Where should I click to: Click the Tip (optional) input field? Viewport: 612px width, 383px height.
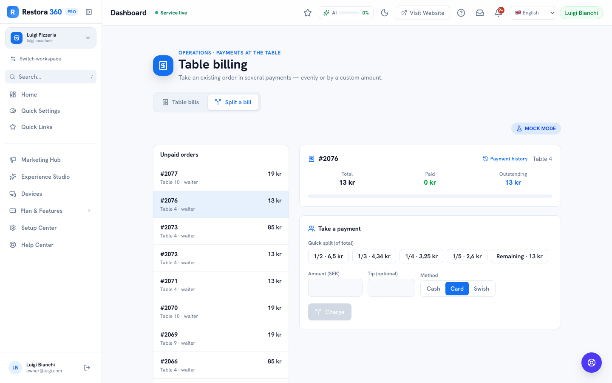pyautogui.click(x=391, y=288)
